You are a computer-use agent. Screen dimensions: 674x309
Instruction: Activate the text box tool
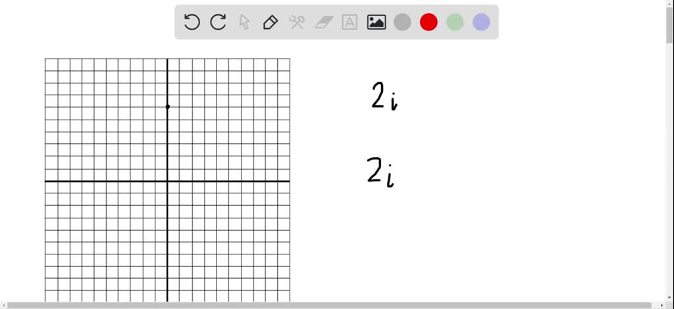tap(350, 22)
